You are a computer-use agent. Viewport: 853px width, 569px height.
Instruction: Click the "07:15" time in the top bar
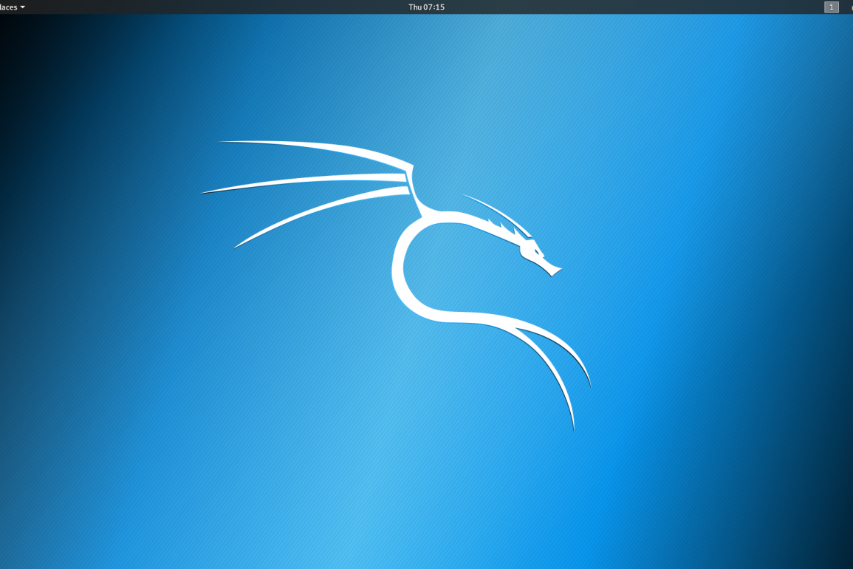tap(434, 7)
